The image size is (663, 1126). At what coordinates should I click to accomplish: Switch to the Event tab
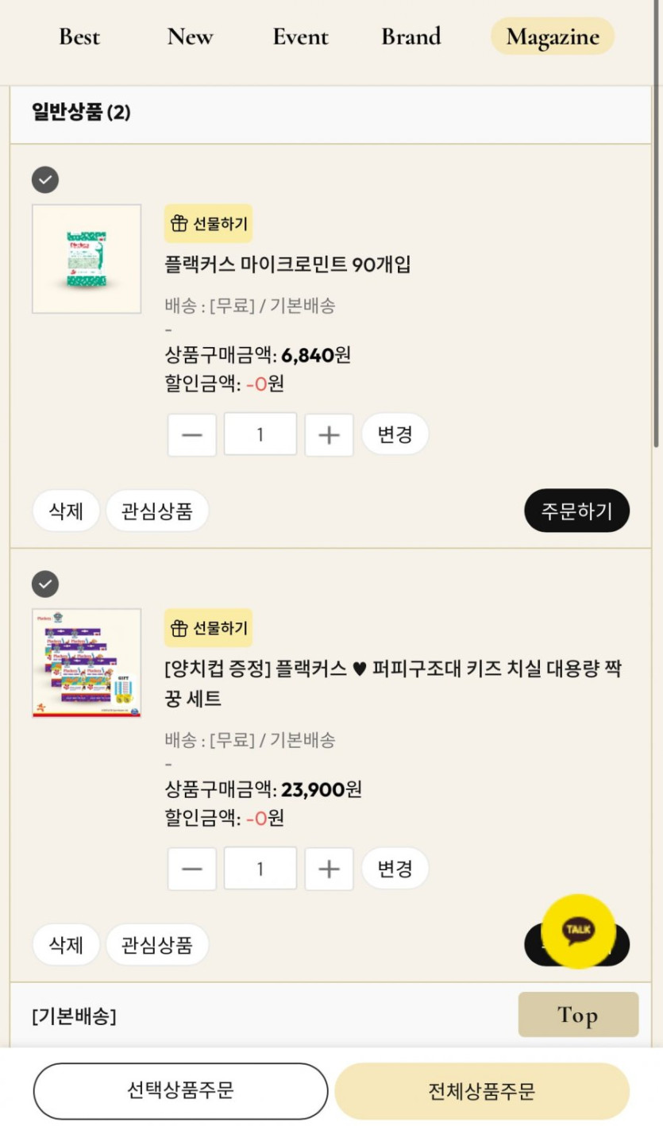[x=301, y=37]
